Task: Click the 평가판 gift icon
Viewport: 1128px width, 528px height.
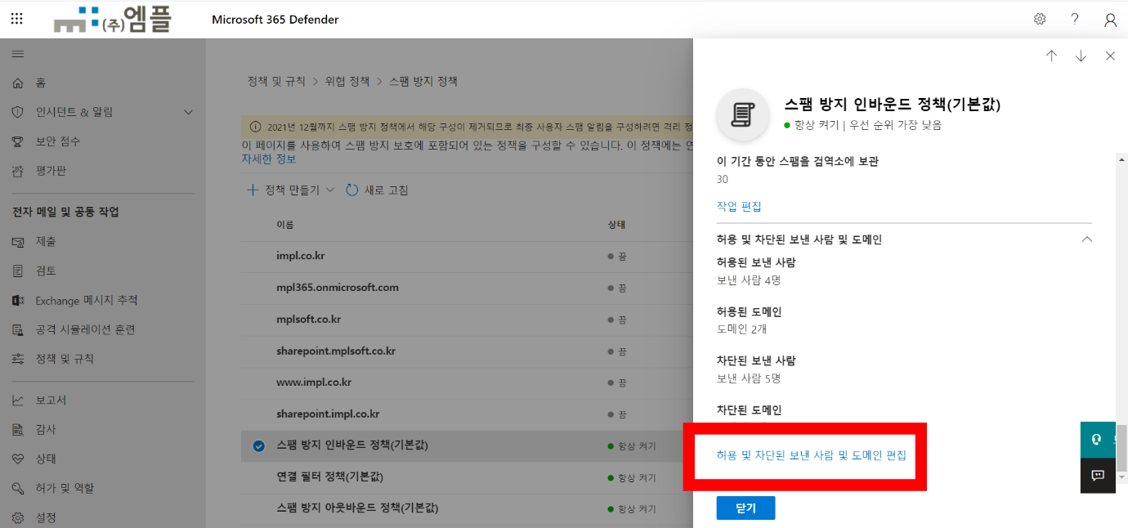Action: click(18, 171)
